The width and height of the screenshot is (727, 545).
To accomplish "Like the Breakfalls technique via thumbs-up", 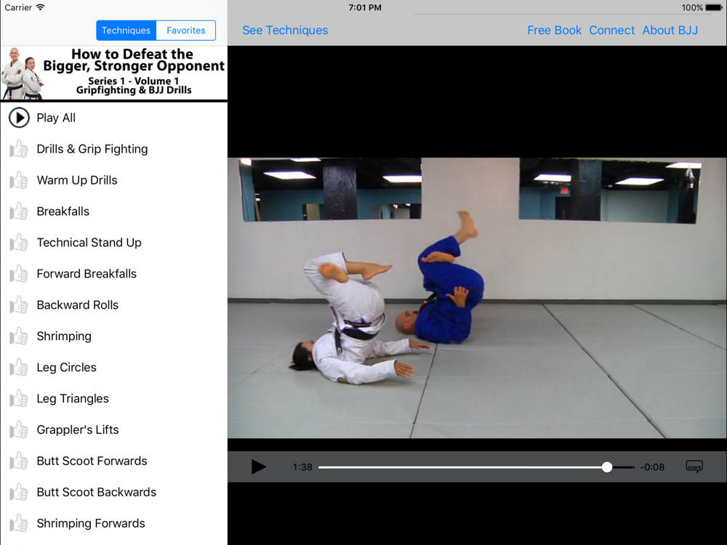I will pos(19,211).
